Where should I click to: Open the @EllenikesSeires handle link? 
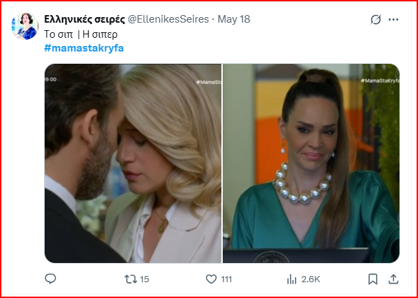tap(169, 19)
